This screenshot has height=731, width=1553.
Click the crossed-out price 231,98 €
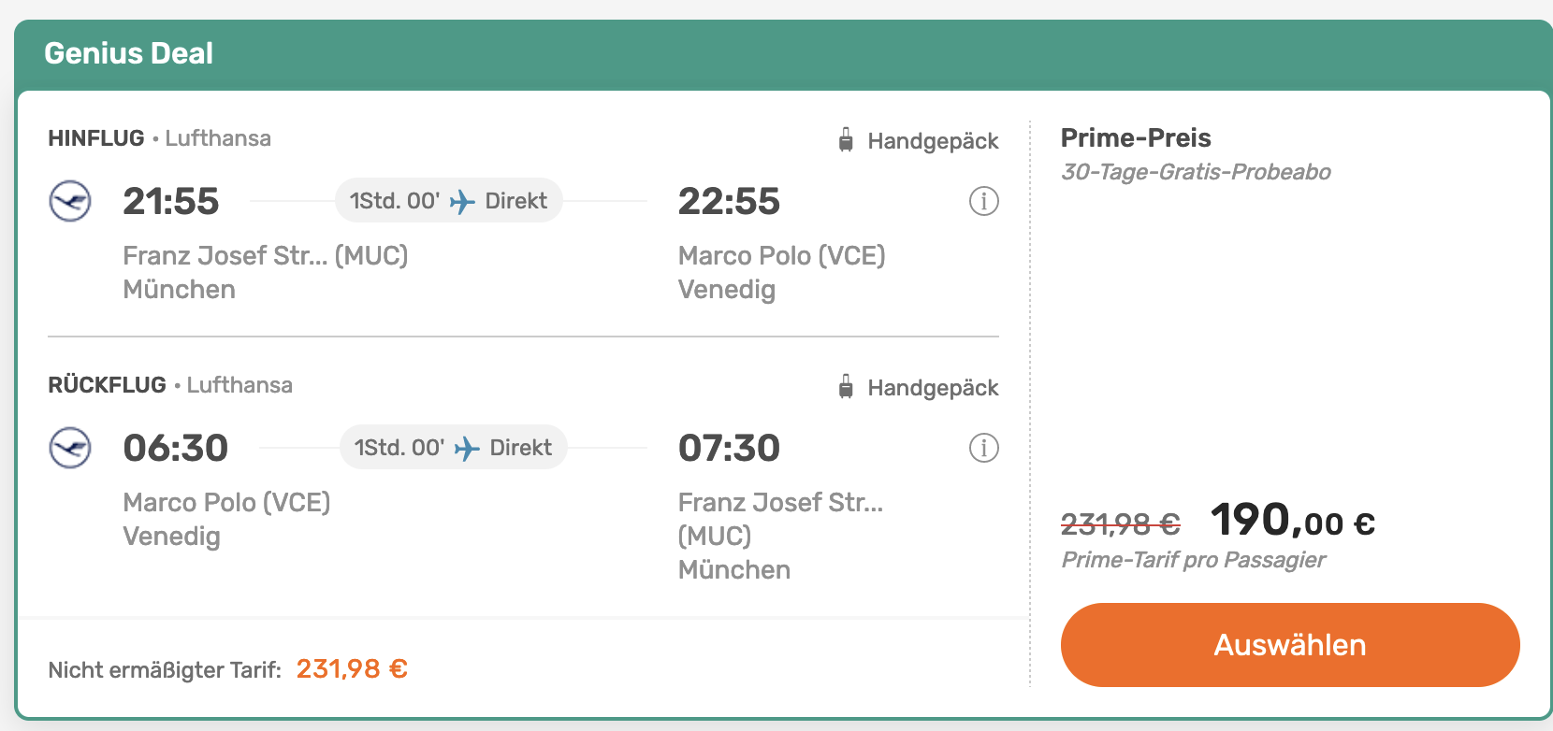coord(1121,523)
